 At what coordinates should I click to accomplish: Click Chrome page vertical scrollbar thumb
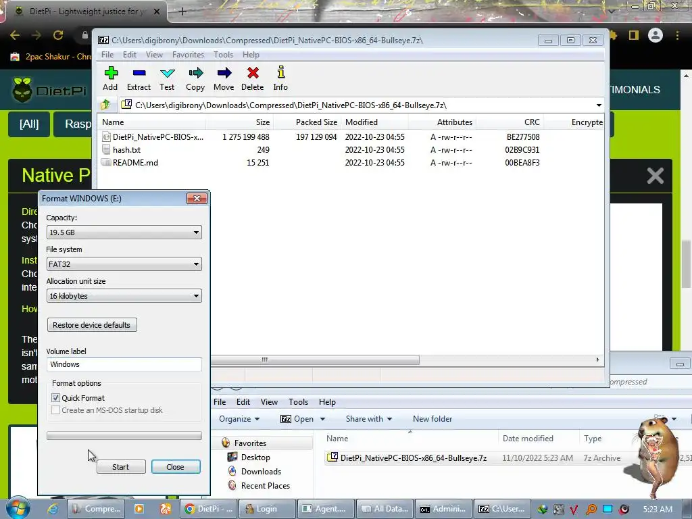[x=686, y=264]
